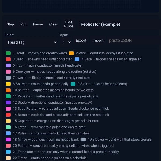Viewport: 161px width, 161px height.
Task: Click the orange Wire legend swatch
Action: pyautogui.click(x=71, y=53)
